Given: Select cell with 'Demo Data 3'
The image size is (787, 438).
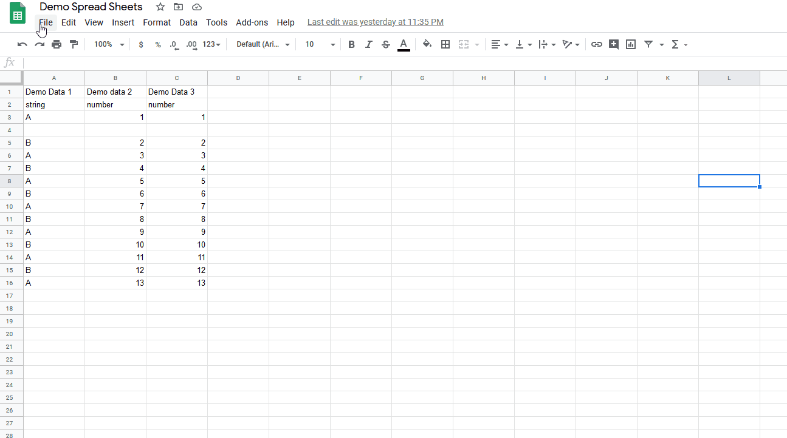Looking at the screenshot, I should click(177, 92).
